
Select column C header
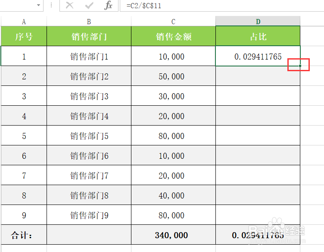click(173, 22)
